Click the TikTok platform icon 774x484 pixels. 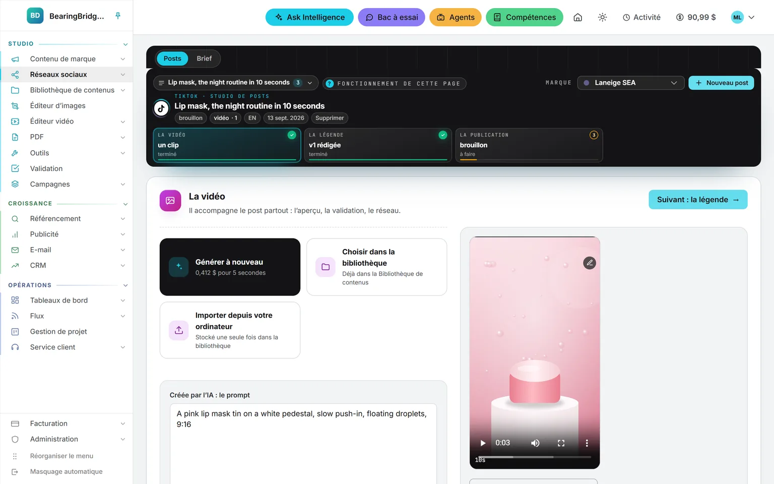click(x=161, y=108)
